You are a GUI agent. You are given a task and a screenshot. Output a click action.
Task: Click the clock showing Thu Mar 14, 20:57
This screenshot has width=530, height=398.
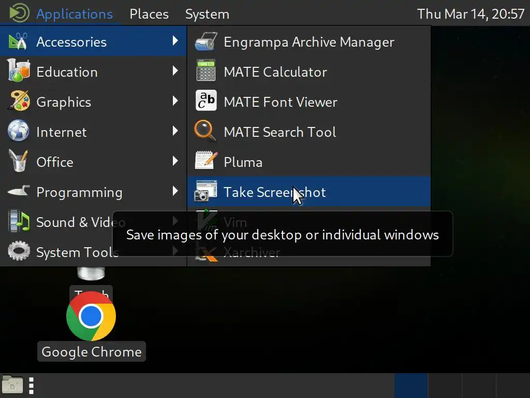tap(471, 14)
